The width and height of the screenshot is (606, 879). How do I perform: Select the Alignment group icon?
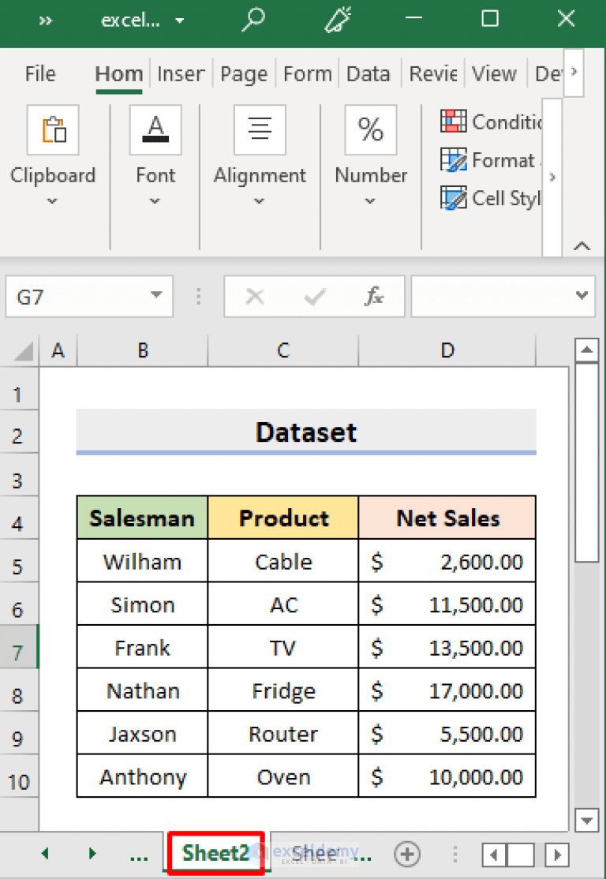coord(260,130)
